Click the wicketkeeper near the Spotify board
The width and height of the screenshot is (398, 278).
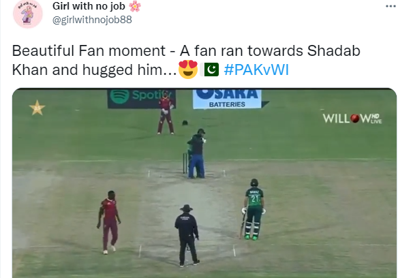(x=166, y=112)
